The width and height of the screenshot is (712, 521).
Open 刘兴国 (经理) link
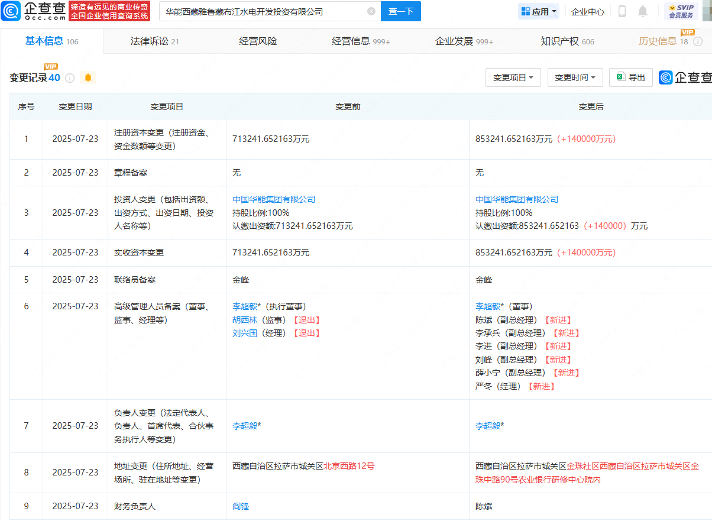(245, 333)
